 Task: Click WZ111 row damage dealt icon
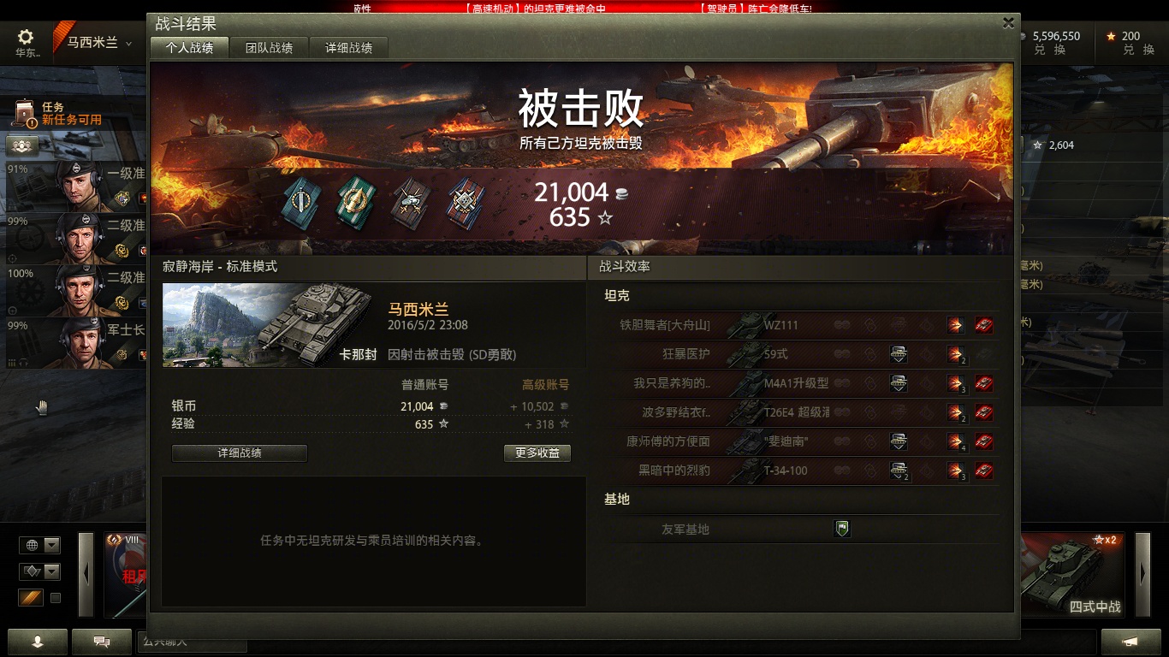956,325
